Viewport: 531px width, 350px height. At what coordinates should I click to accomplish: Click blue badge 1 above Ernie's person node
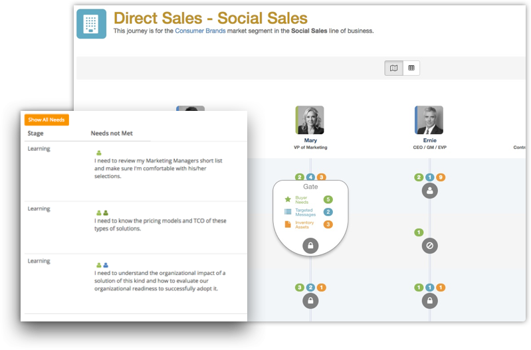point(430,177)
